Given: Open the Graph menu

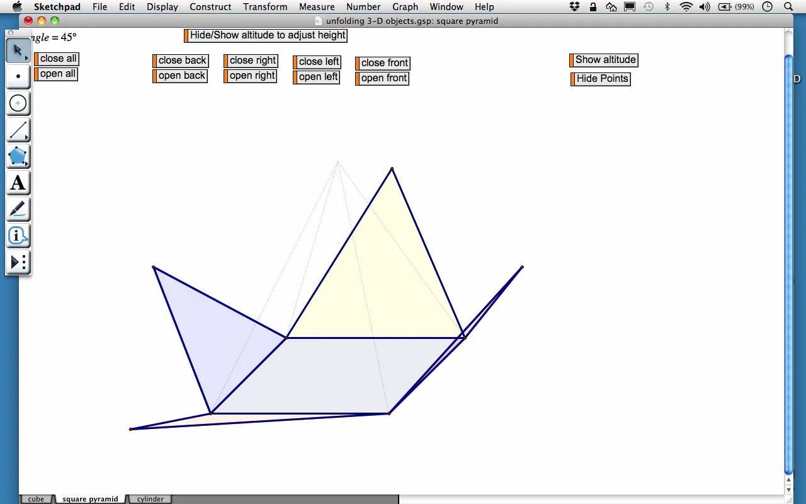Looking at the screenshot, I should pos(405,7).
